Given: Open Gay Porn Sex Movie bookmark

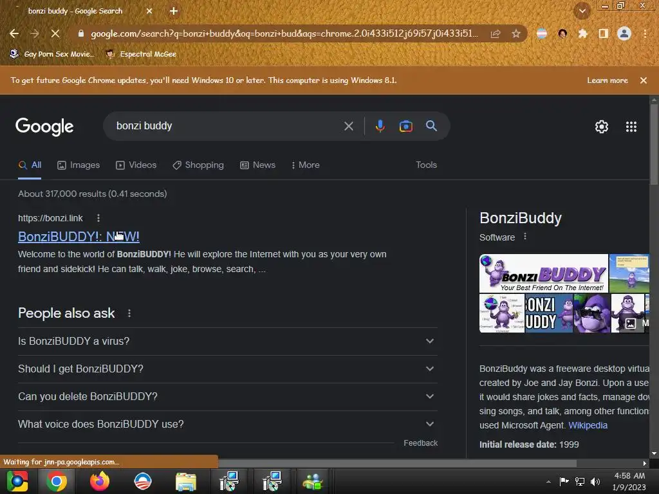Looking at the screenshot, I should [x=51, y=54].
